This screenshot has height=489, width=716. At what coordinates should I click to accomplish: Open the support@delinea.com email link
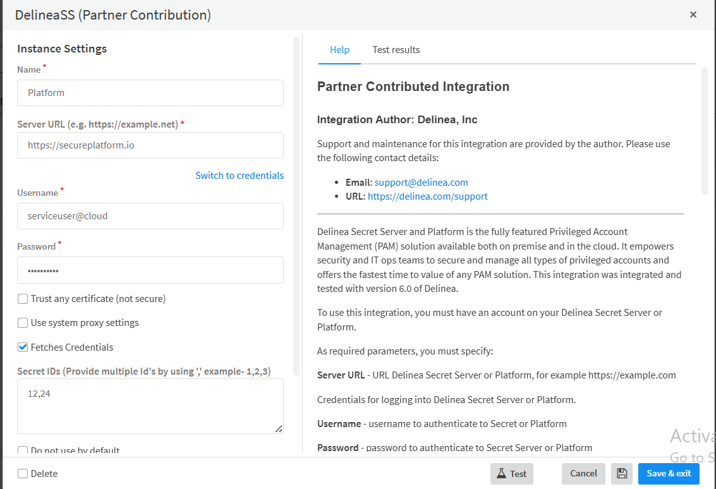coord(421,183)
